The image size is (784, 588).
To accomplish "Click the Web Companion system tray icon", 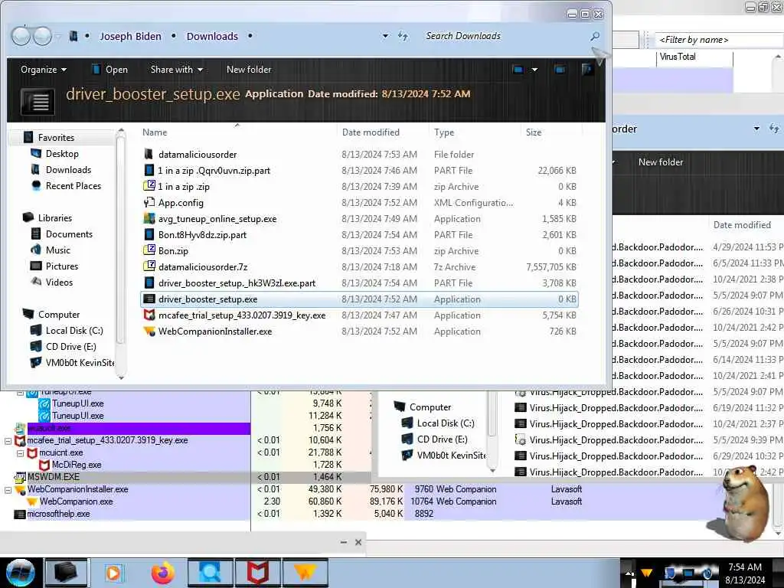I will pos(646,573).
